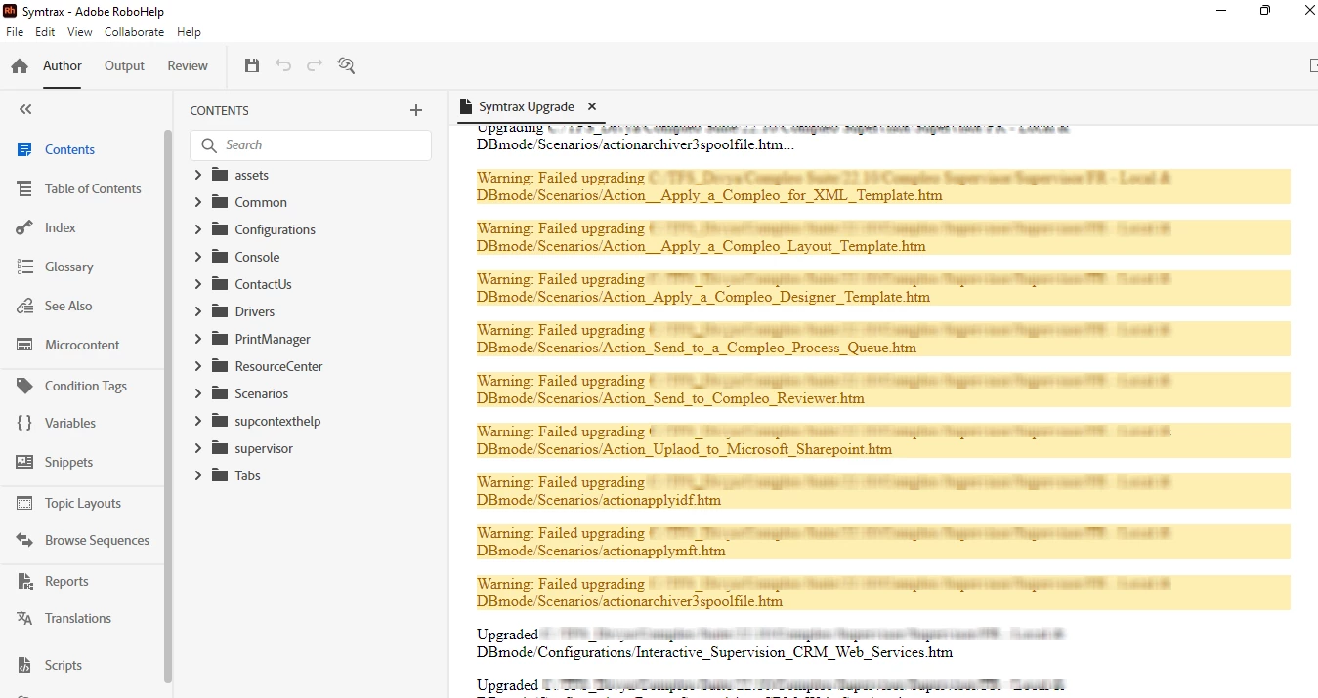Click the Reports icon
The width and height of the screenshot is (1318, 698).
[25, 581]
